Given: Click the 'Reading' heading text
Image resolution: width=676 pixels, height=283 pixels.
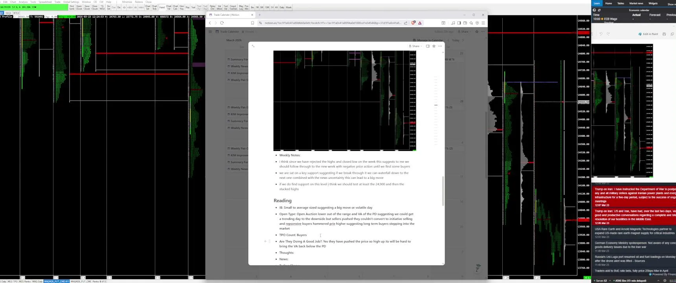Looking at the screenshot, I should point(283,200).
